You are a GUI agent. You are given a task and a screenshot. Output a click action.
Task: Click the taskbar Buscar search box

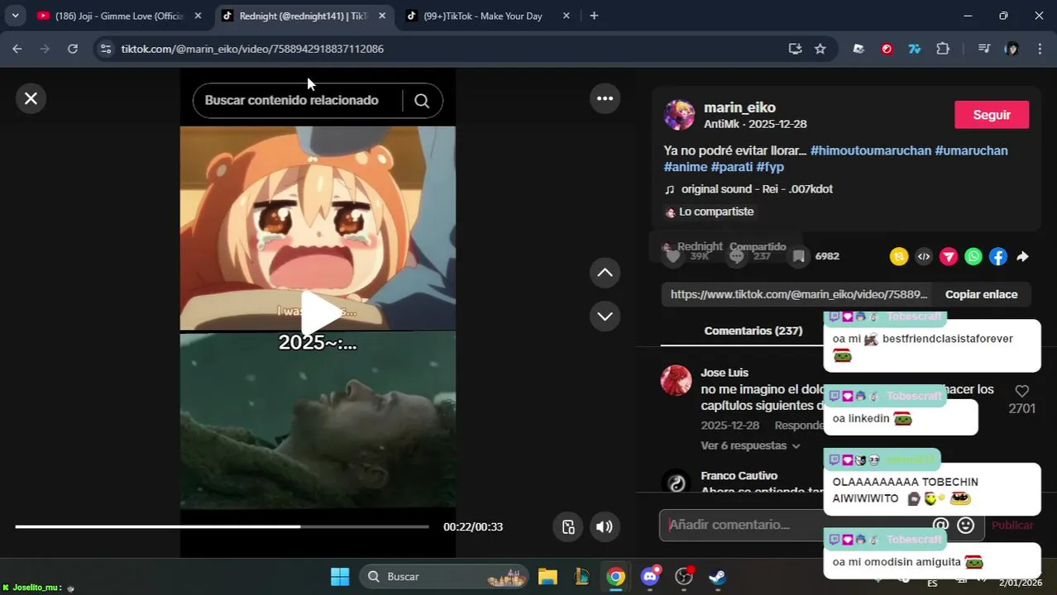(x=443, y=577)
